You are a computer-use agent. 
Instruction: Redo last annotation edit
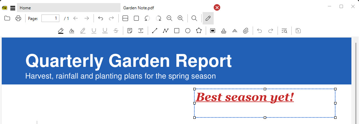[271, 31]
